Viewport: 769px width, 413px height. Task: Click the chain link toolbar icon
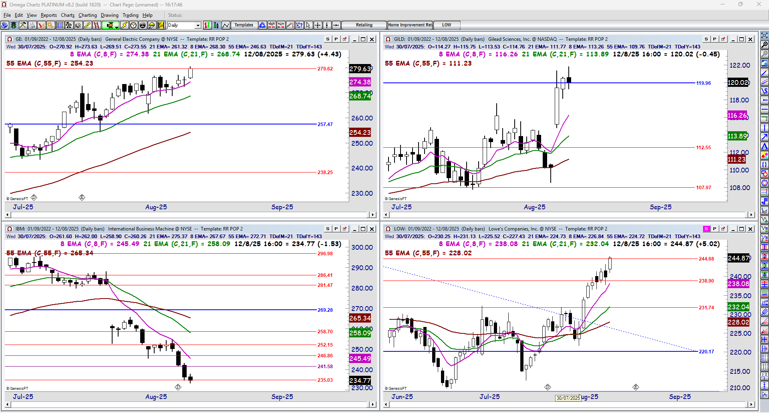(87, 25)
